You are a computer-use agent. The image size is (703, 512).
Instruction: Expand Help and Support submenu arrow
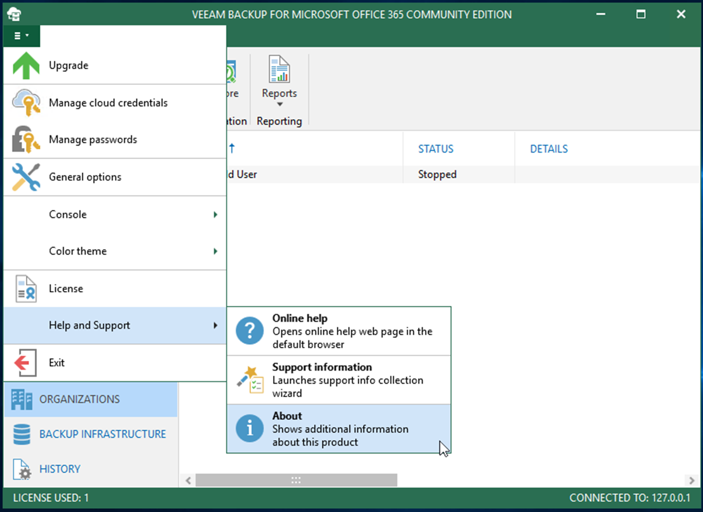215,326
